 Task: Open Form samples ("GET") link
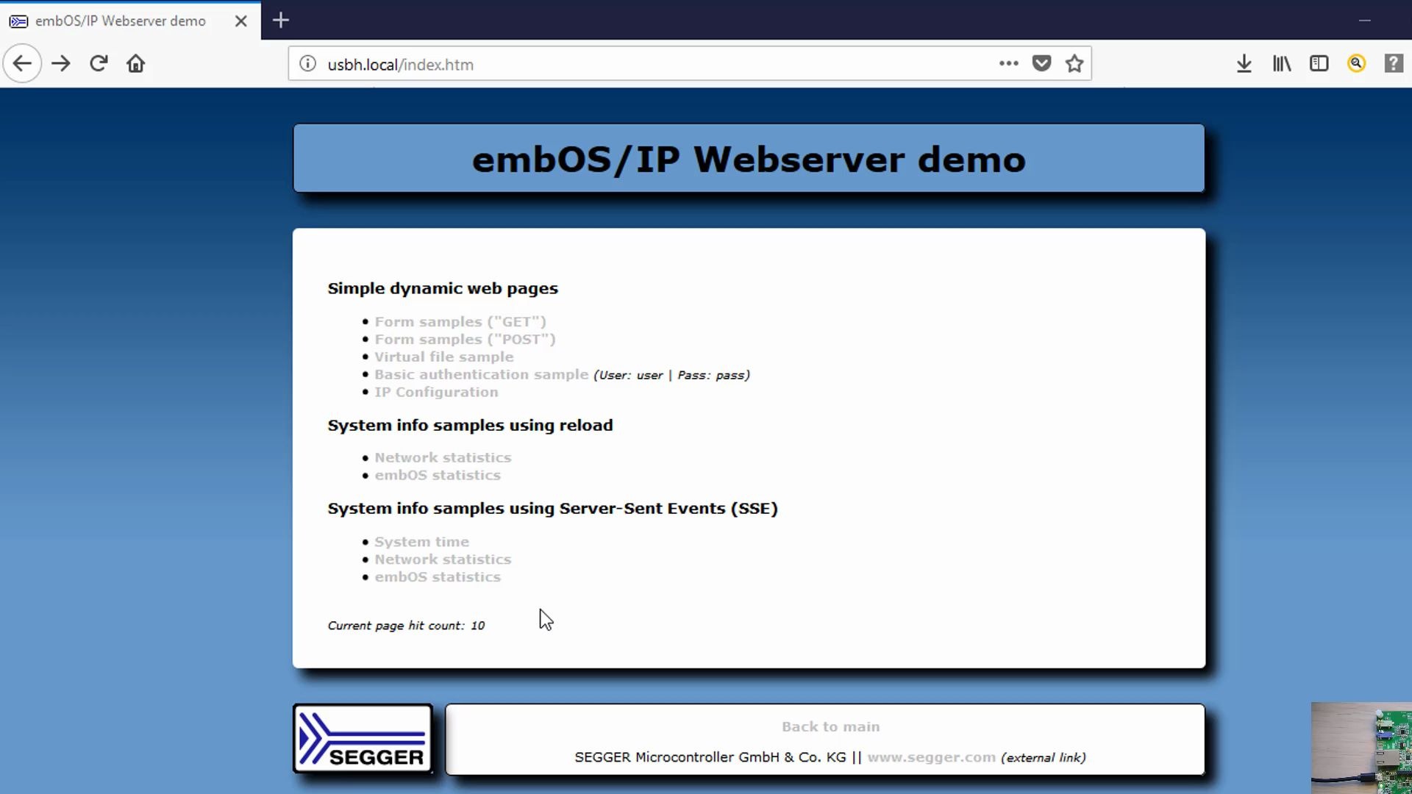(x=460, y=321)
